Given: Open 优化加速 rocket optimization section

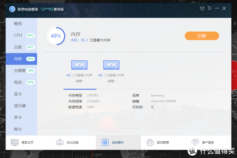Looking at the screenshot, I should point(68,142).
